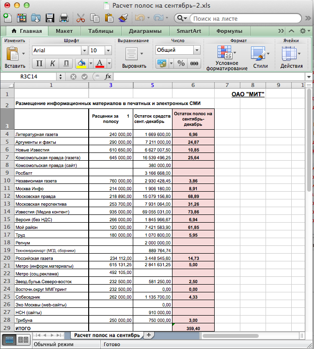This screenshot has width=314, height=349.
Task: Add a new sheet with plus button
Action: click(x=149, y=335)
